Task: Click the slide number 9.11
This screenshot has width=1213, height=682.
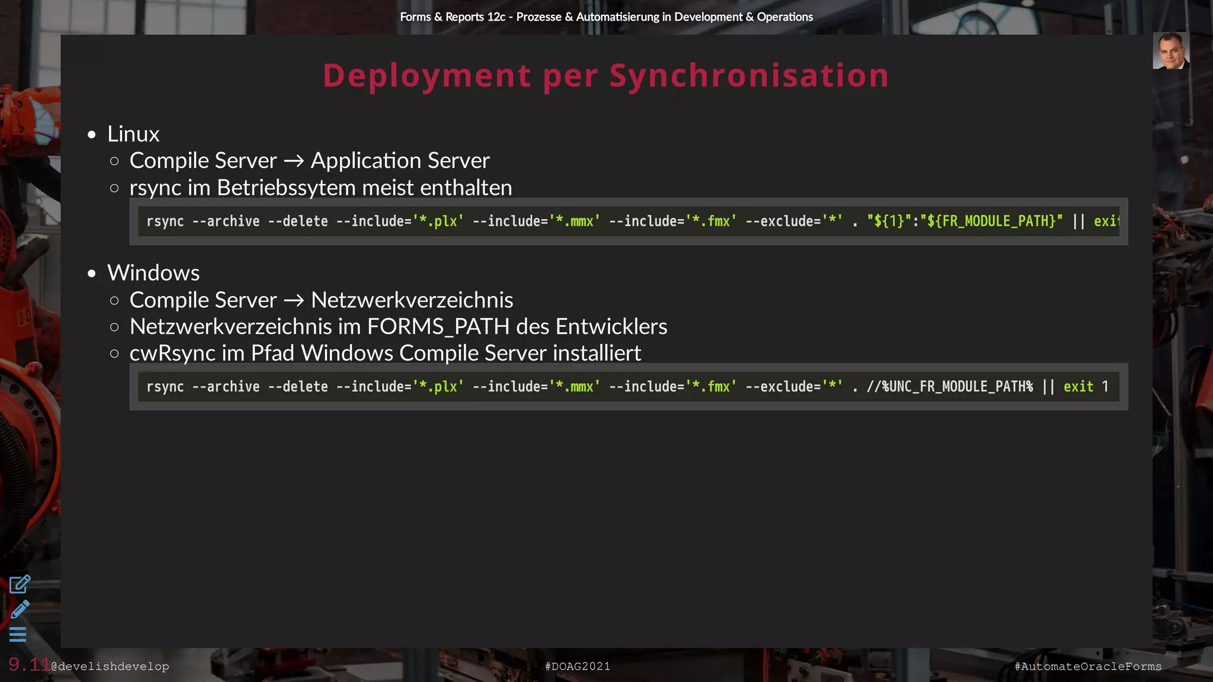Action: coord(29,665)
